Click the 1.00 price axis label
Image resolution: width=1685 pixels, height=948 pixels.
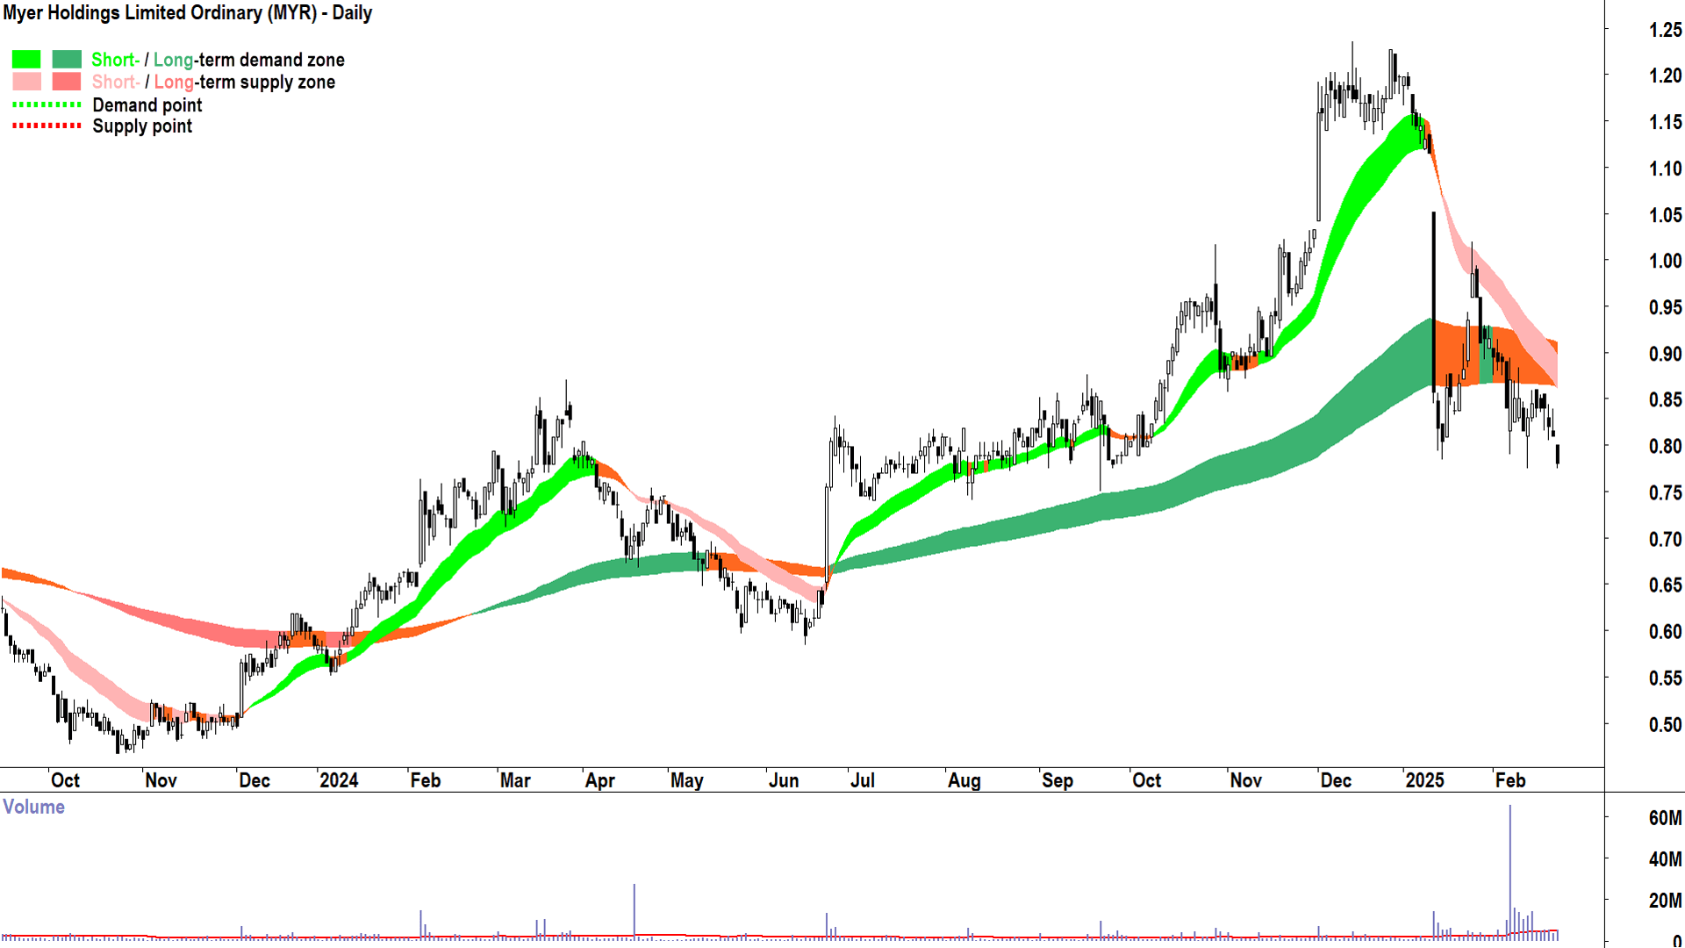click(1665, 262)
